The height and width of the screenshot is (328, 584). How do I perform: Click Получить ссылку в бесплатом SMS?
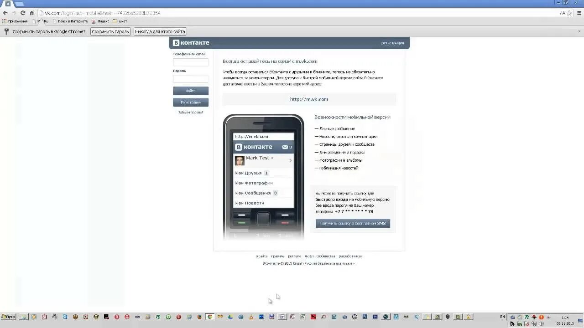tap(353, 224)
